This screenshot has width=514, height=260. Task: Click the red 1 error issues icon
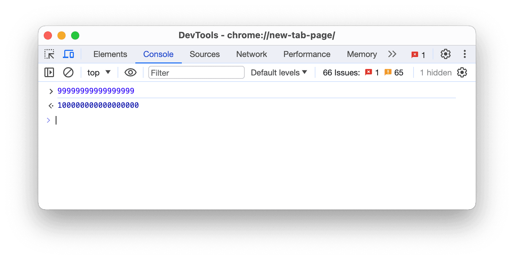(x=368, y=72)
